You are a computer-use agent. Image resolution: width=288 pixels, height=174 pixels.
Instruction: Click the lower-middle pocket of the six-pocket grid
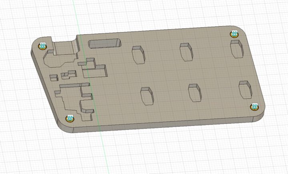pos(195,93)
